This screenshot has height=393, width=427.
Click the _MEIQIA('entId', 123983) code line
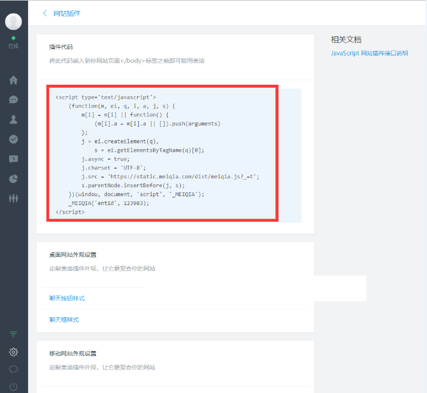[109, 203]
